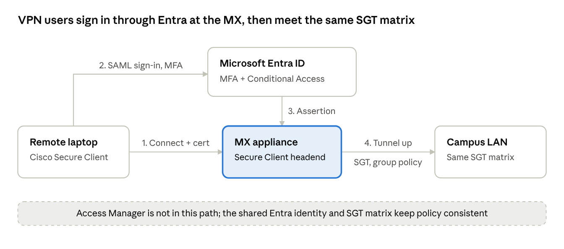
Task: Select the Campus LAN box
Action: coord(490,152)
